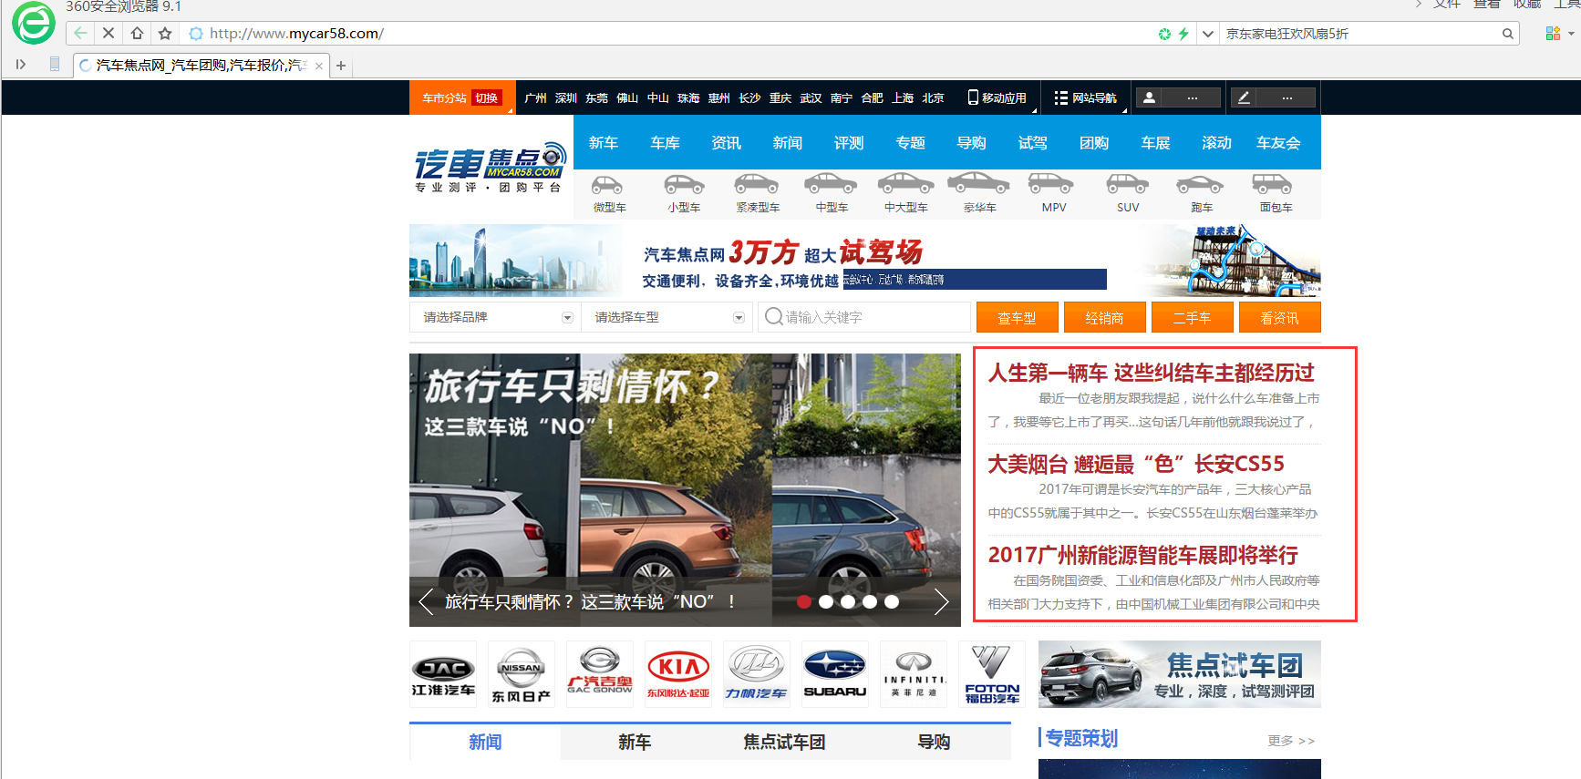Expand the address bar history dropdown arrow
This screenshot has height=779, width=1581.
(x=1208, y=34)
